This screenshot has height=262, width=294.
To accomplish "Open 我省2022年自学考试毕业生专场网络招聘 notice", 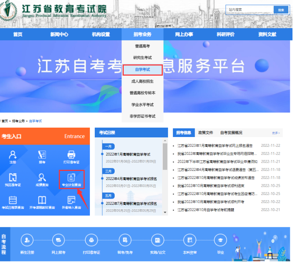I will [x=217, y=154].
